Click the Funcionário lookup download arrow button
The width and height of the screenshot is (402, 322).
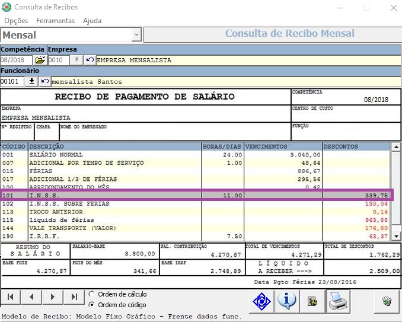(31, 81)
